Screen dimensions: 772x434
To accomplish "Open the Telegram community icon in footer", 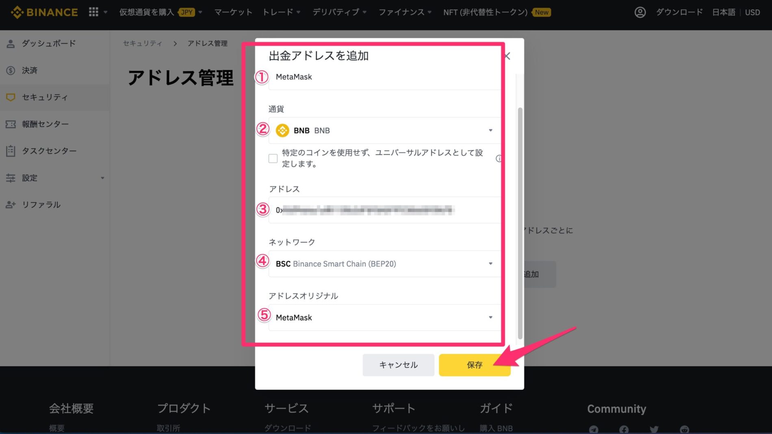I will pos(594,429).
